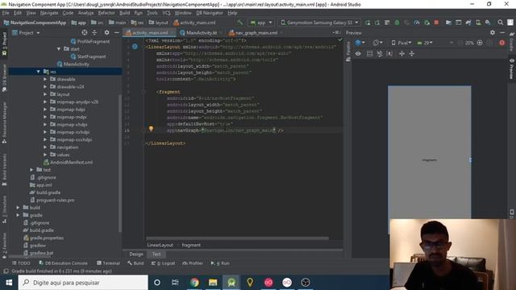Click the red Stop button in toolbar
Viewport: 516px width, 290px height.
click(436, 23)
